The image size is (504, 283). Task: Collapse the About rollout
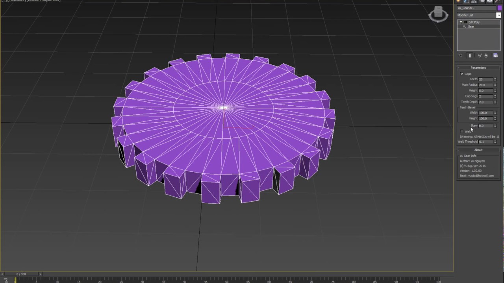(x=478, y=150)
